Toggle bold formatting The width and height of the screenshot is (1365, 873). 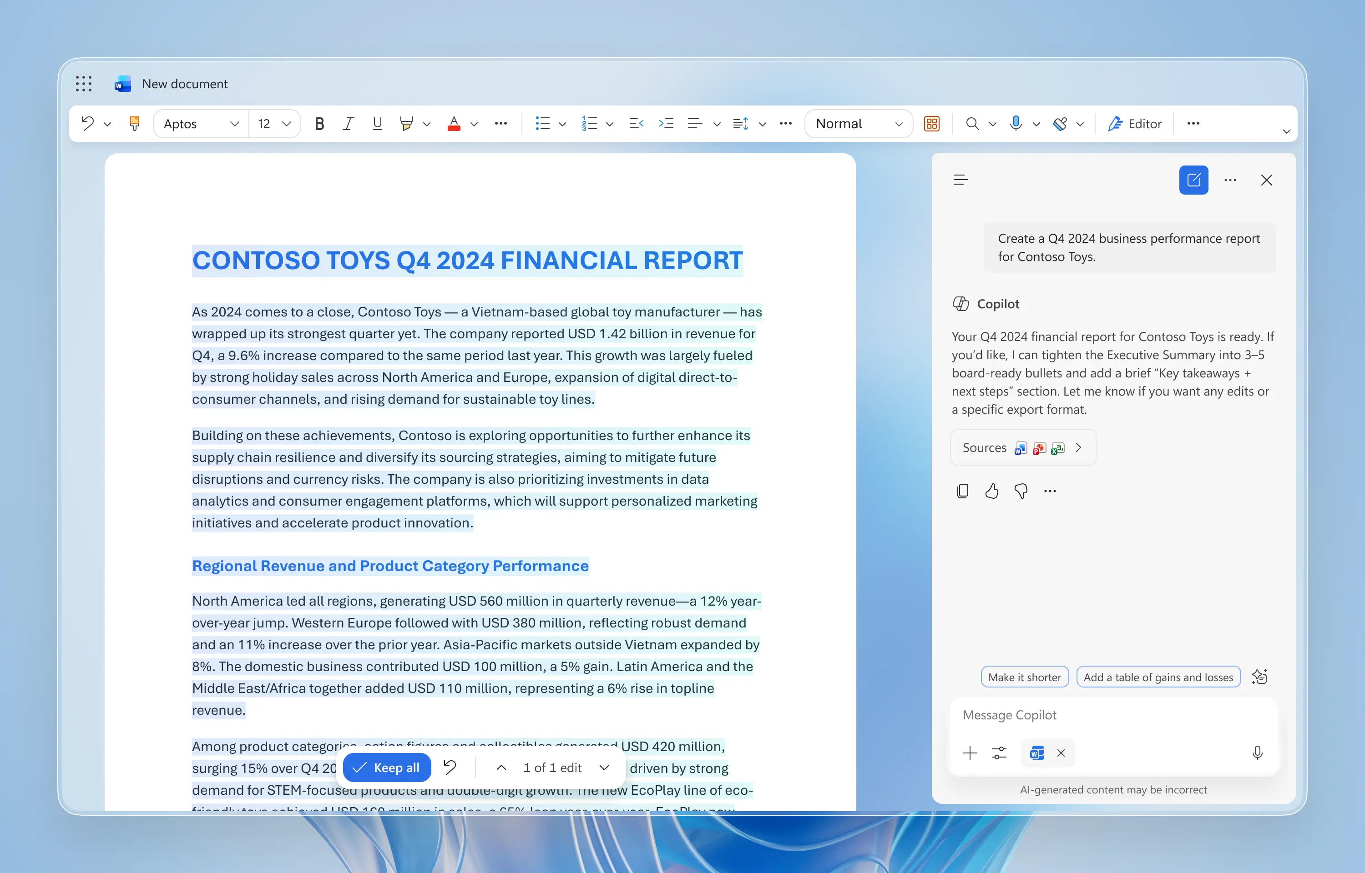(319, 124)
